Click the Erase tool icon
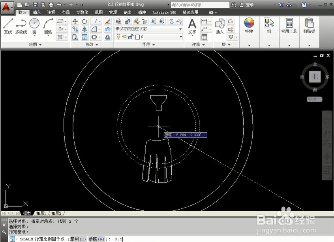The width and height of the screenshot is (334, 242). pos(107,21)
